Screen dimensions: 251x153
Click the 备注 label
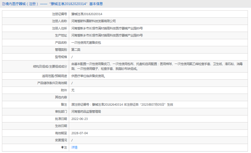[64, 105]
